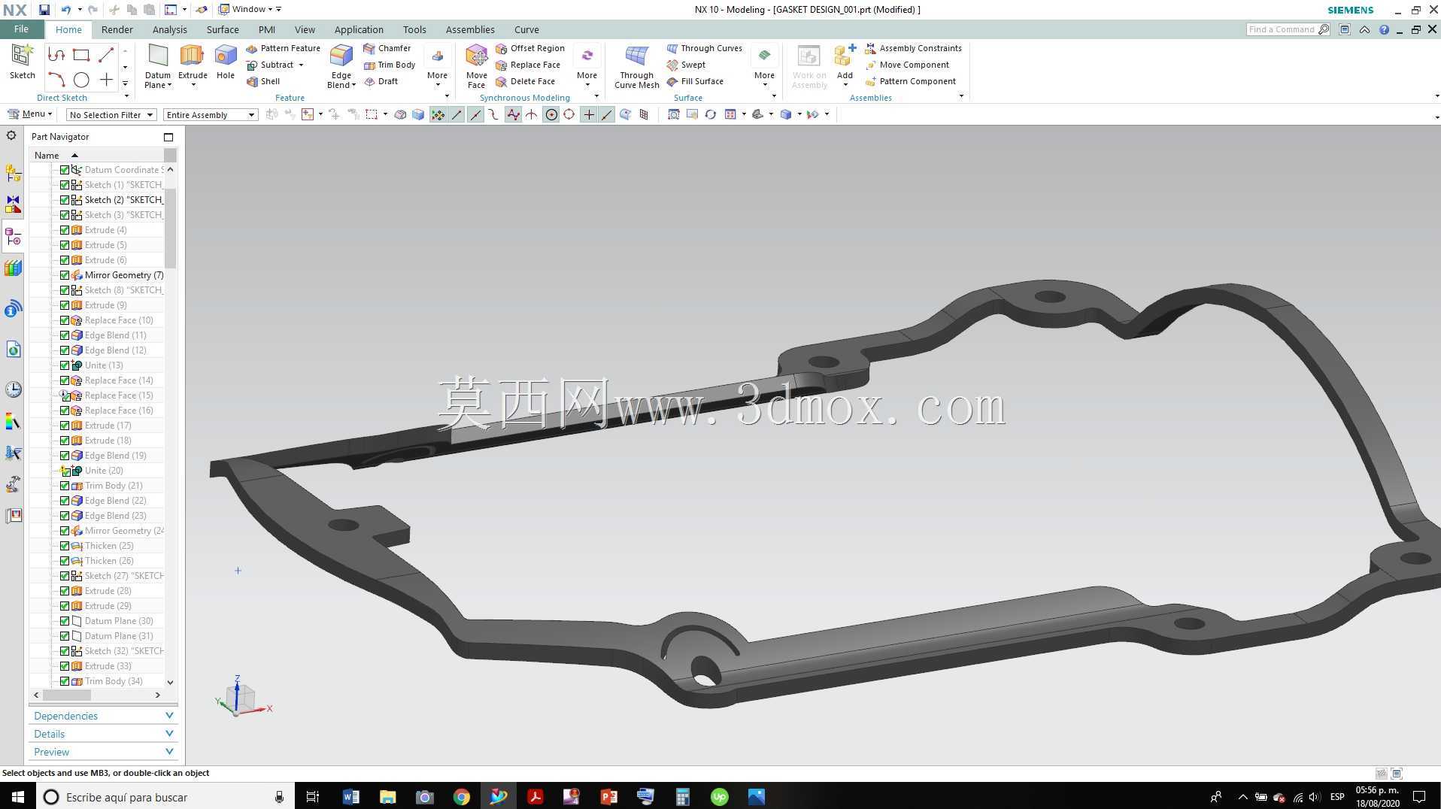Switch to the Render tab

pos(117,29)
